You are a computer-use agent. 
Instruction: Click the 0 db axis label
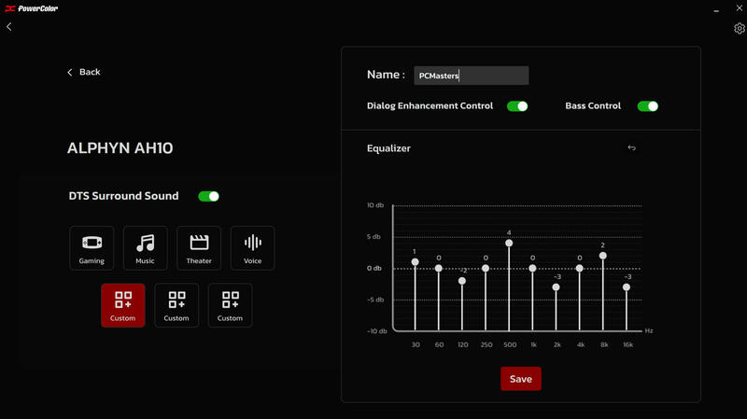coord(374,269)
